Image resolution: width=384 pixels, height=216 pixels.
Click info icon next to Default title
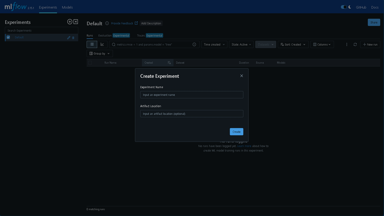(x=107, y=23)
